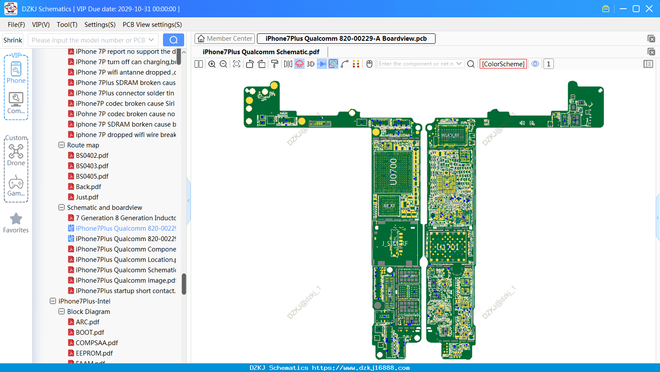Select the iPhone7Plus Qualcomm Schematic.pdf tab
Screen dimensions: 660x372
[x=261, y=52]
